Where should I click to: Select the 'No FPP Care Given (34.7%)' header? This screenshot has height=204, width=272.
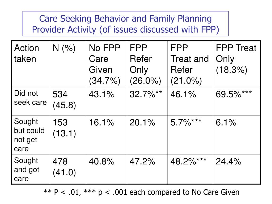(105, 64)
